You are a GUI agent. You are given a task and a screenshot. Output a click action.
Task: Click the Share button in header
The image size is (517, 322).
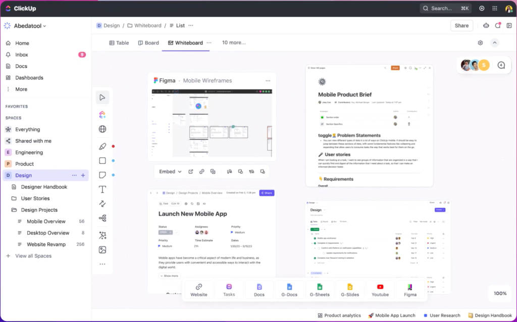click(x=461, y=26)
